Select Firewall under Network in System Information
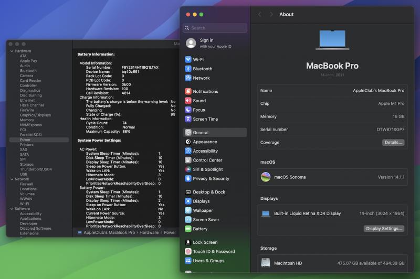This screenshot has height=279, width=420. click(26, 184)
